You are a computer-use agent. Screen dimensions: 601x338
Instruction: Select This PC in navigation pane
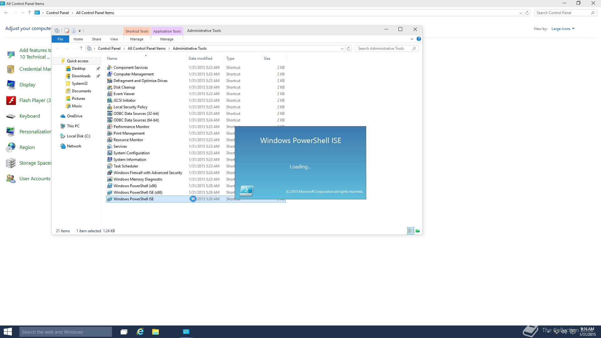coord(73,126)
